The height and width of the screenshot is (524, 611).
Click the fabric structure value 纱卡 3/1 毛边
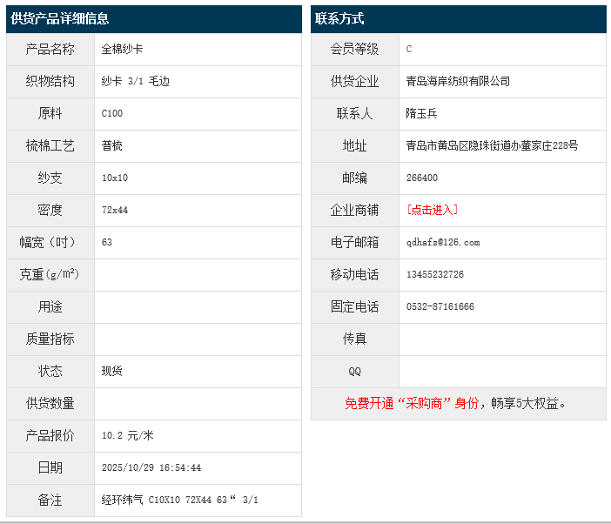(x=136, y=81)
